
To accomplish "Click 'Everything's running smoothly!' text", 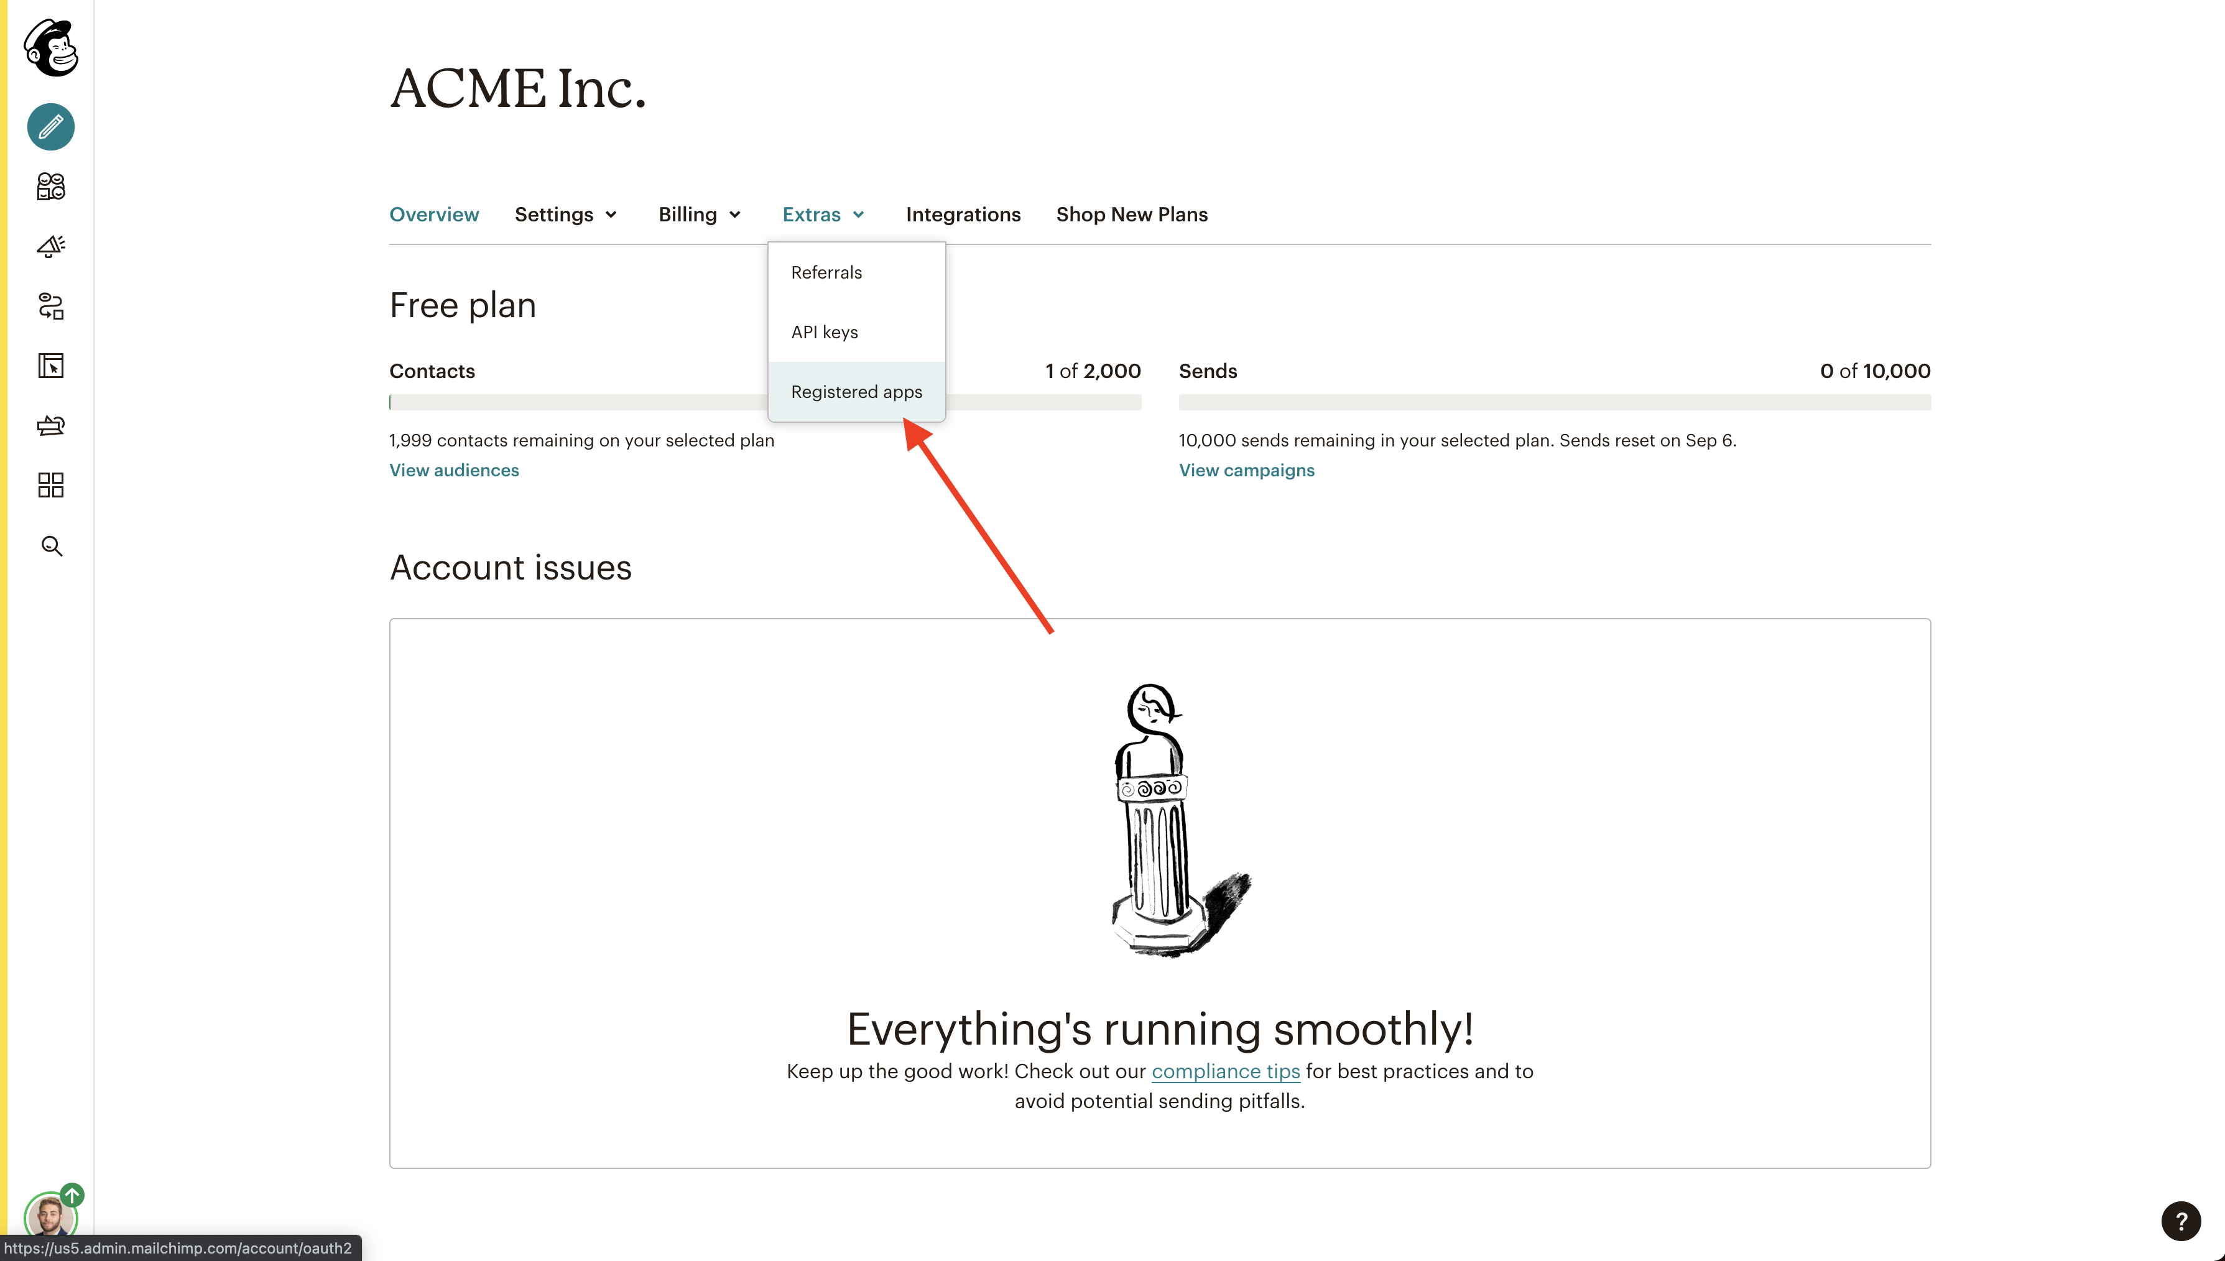I will pos(1160,1029).
